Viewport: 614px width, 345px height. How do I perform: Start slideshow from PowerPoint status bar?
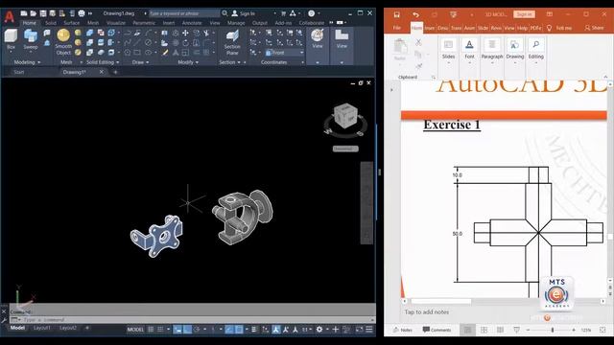516,330
